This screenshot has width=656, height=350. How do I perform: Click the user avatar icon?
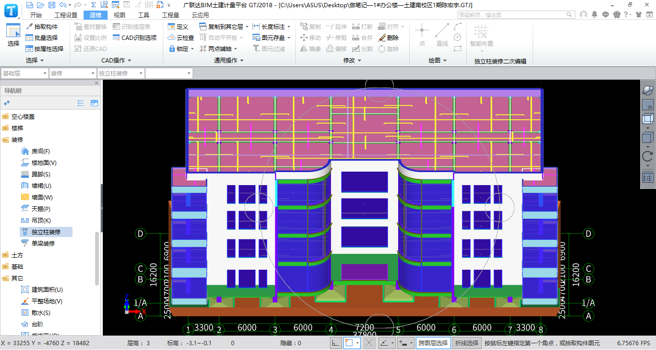(583, 14)
